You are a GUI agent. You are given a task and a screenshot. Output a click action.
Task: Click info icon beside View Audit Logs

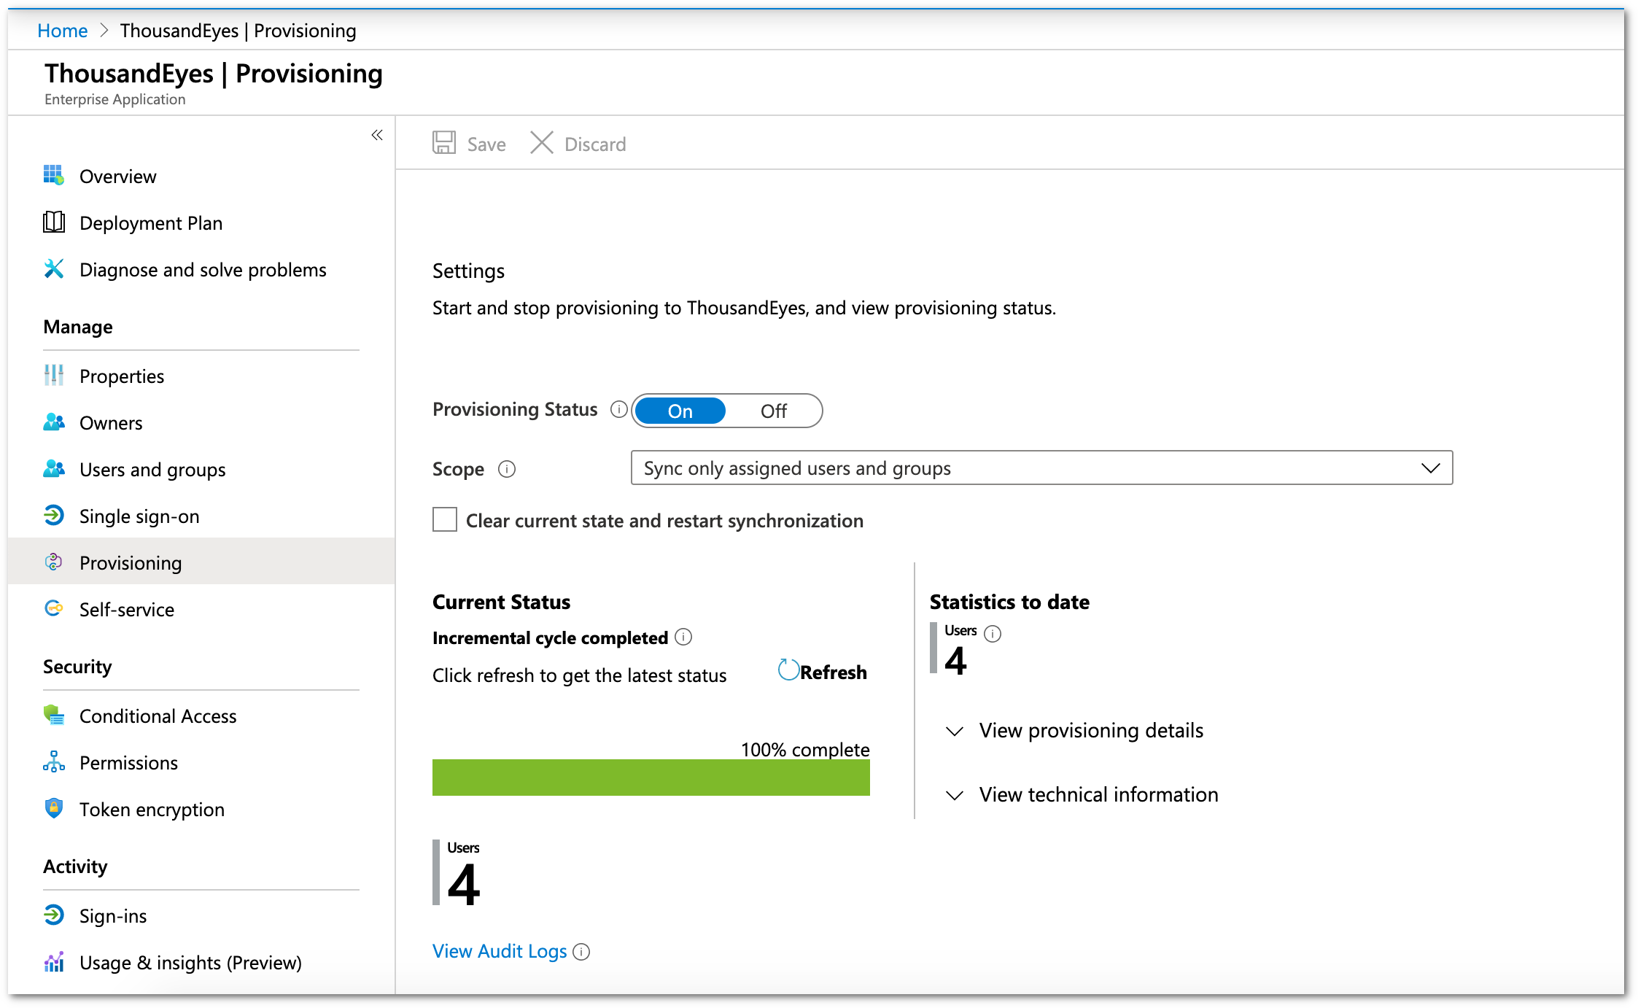581,952
